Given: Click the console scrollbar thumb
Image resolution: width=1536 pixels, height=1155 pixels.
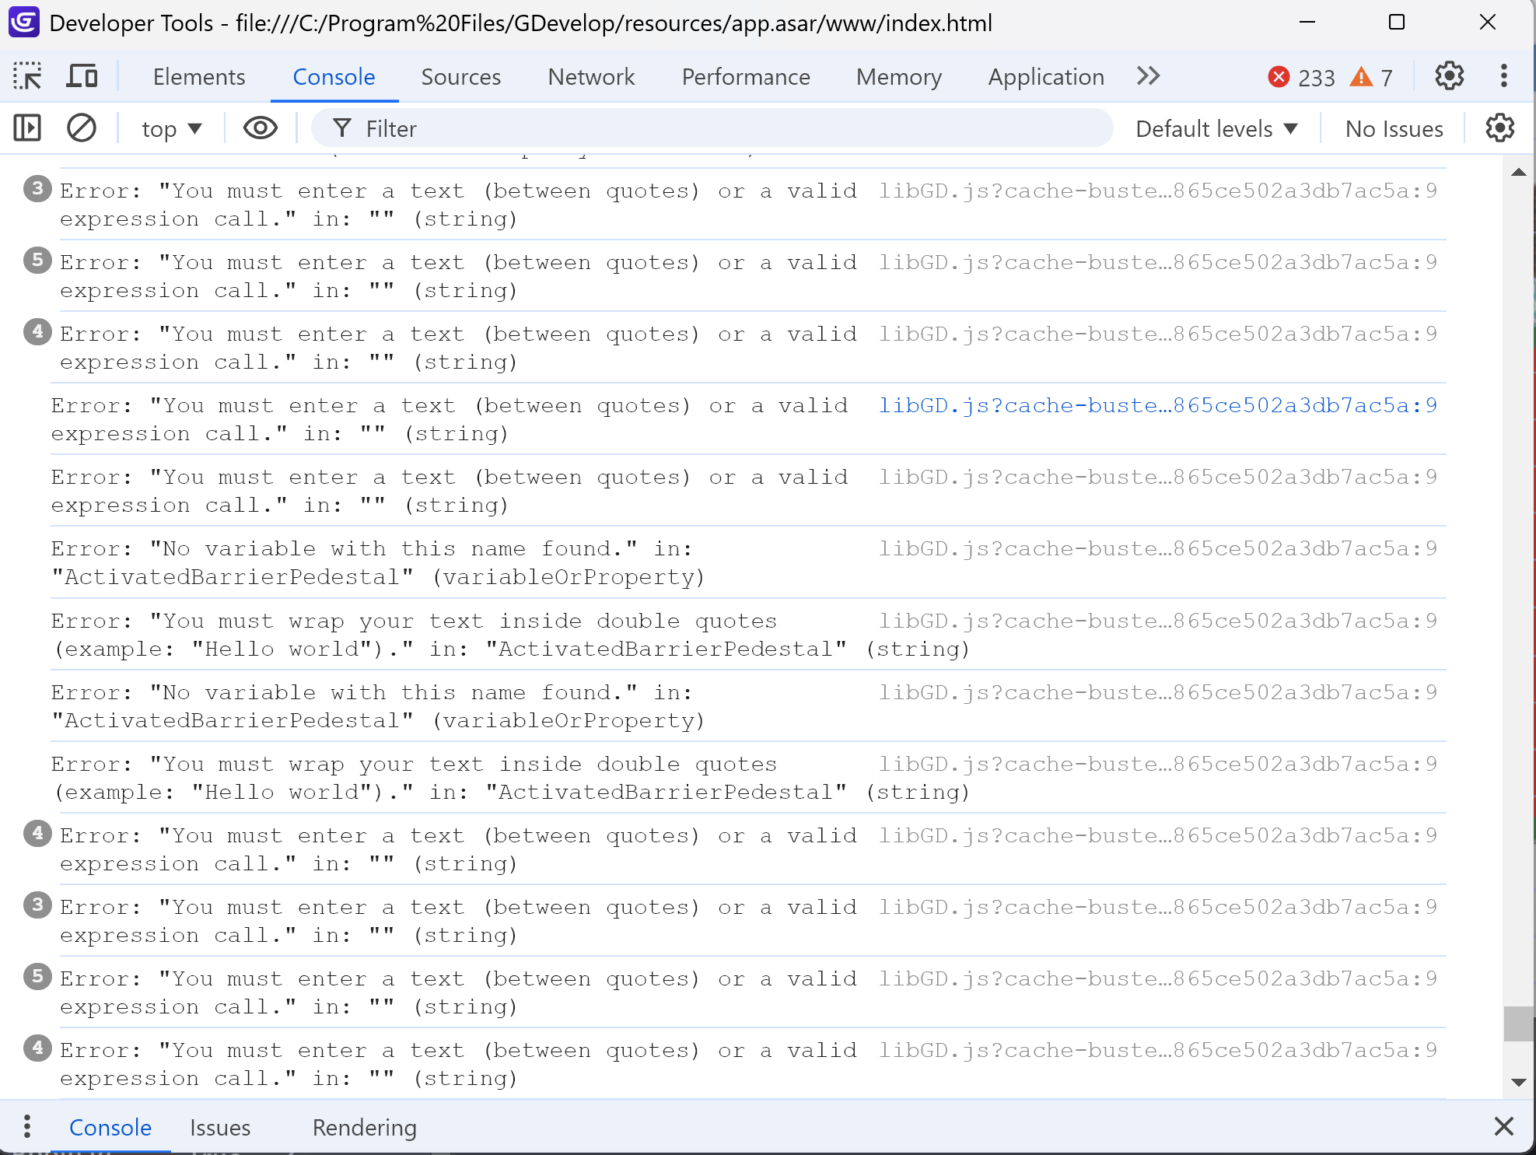Looking at the screenshot, I should [x=1518, y=1023].
